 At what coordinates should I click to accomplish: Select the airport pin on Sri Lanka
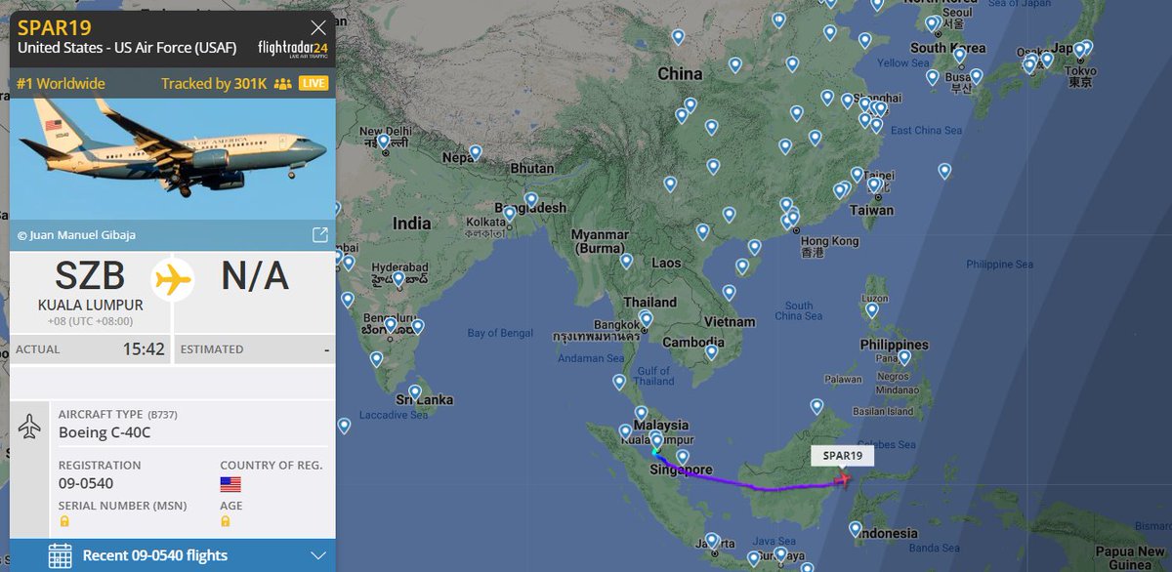[x=415, y=394]
